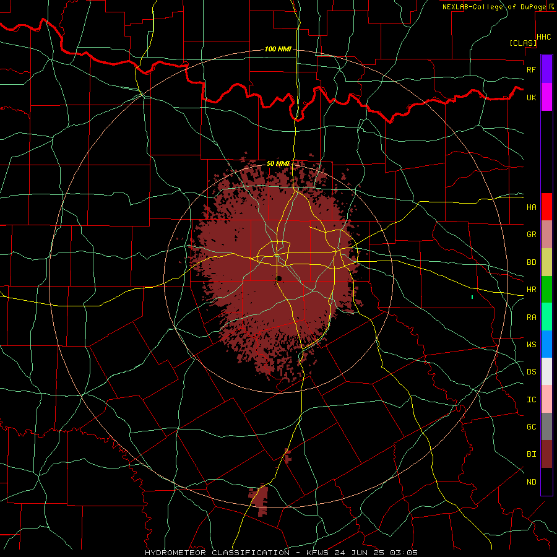Click the NEXLAB-College of DuPage credit text
The height and width of the screenshot is (557, 557).
pyautogui.click(x=494, y=7)
